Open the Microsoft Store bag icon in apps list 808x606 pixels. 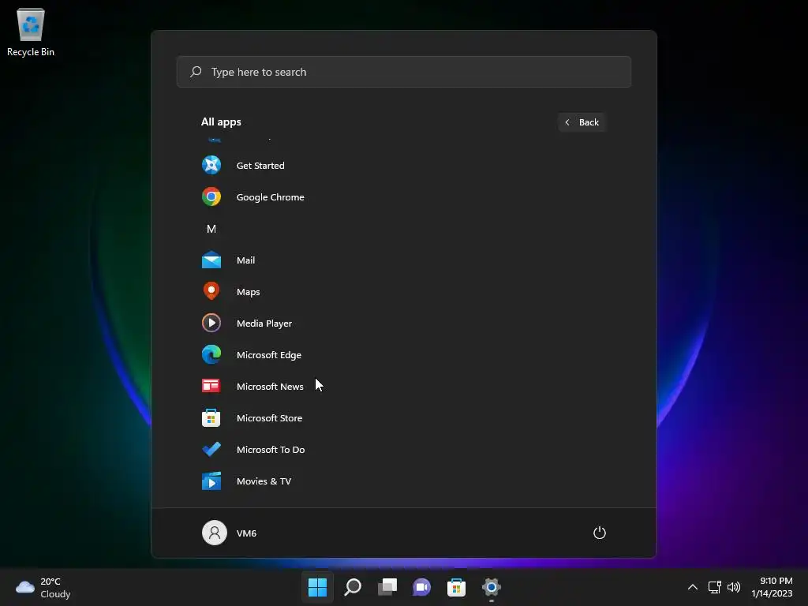point(211,417)
